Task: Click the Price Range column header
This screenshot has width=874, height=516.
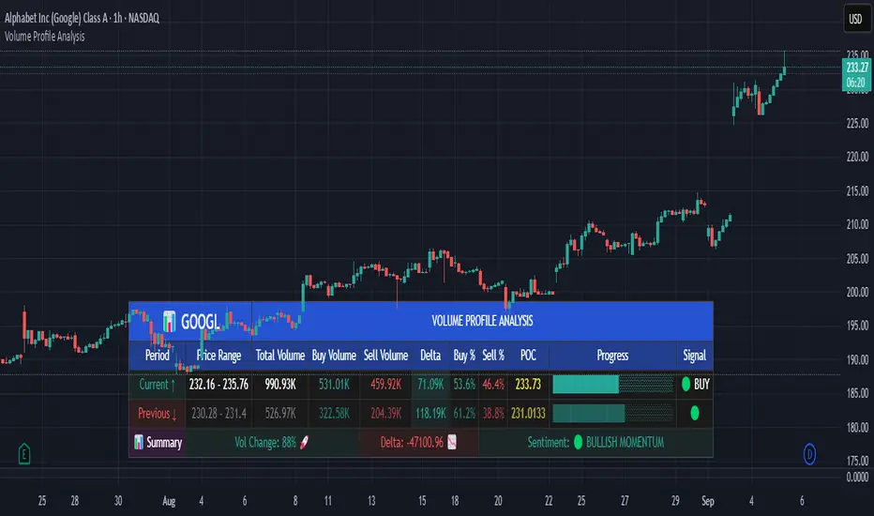Action: point(218,356)
